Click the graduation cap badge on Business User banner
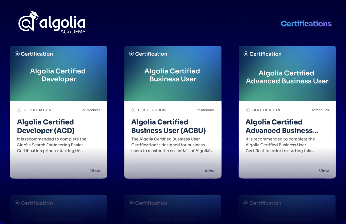Viewport: 346px width, 224px height. click(131, 54)
